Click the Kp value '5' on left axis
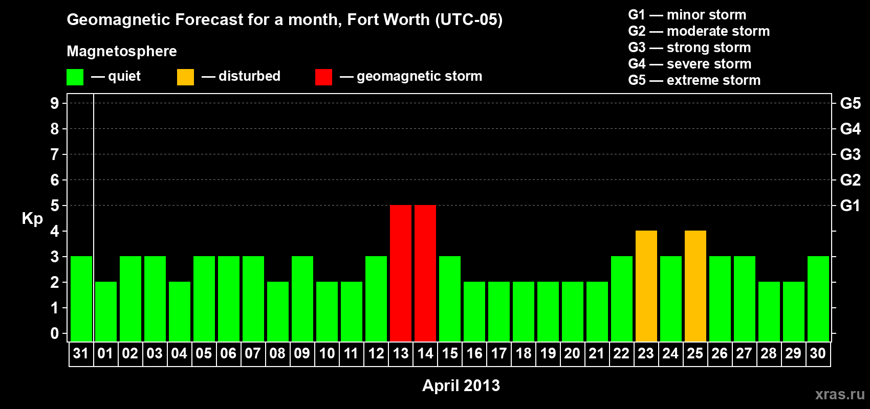This screenshot has height=409, width=870. (55, 206)
